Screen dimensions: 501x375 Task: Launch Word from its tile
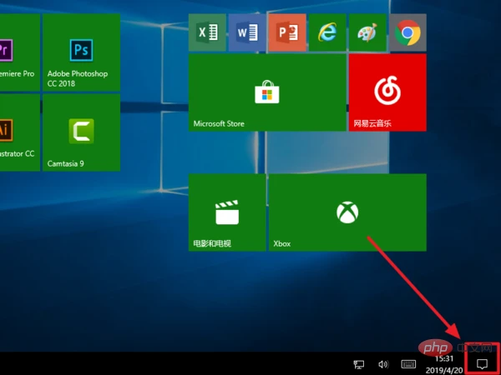pos(247,32)
